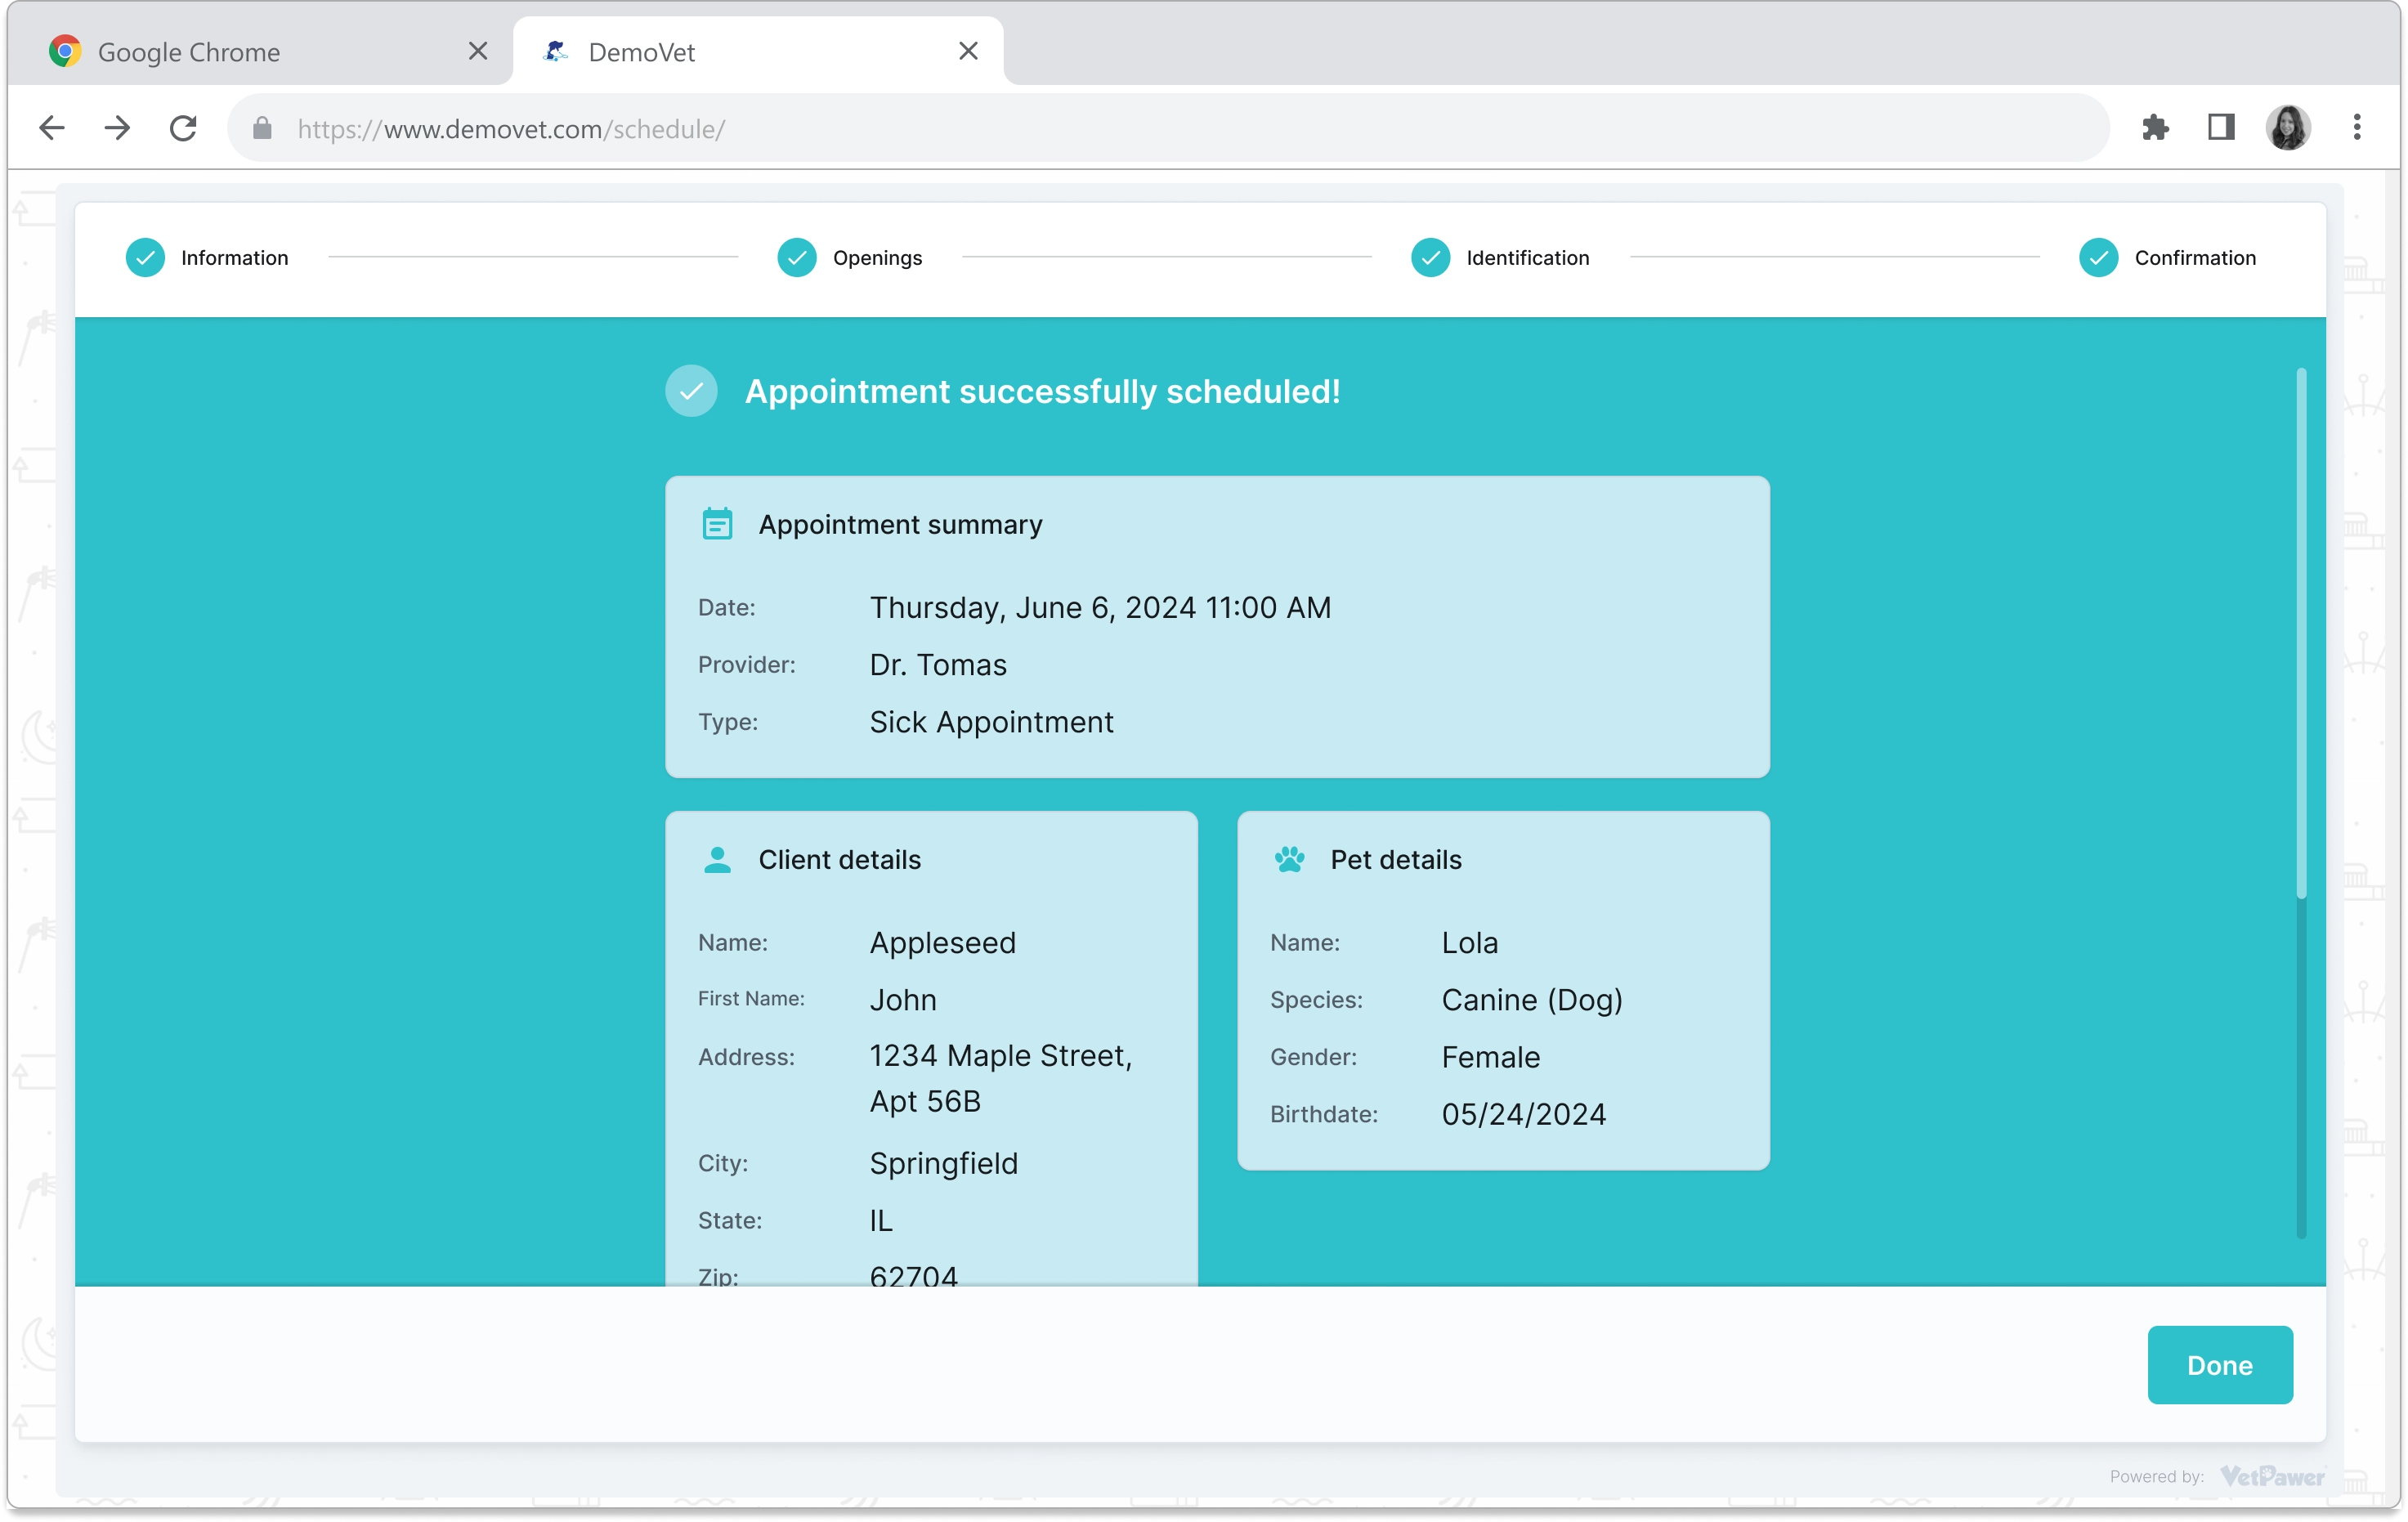Image resolution: width=2408 pixels, height=1522 pixels.
Task: Click the vertical scrollbar in confirmation panel
Action: click(x=2301, y=633)
